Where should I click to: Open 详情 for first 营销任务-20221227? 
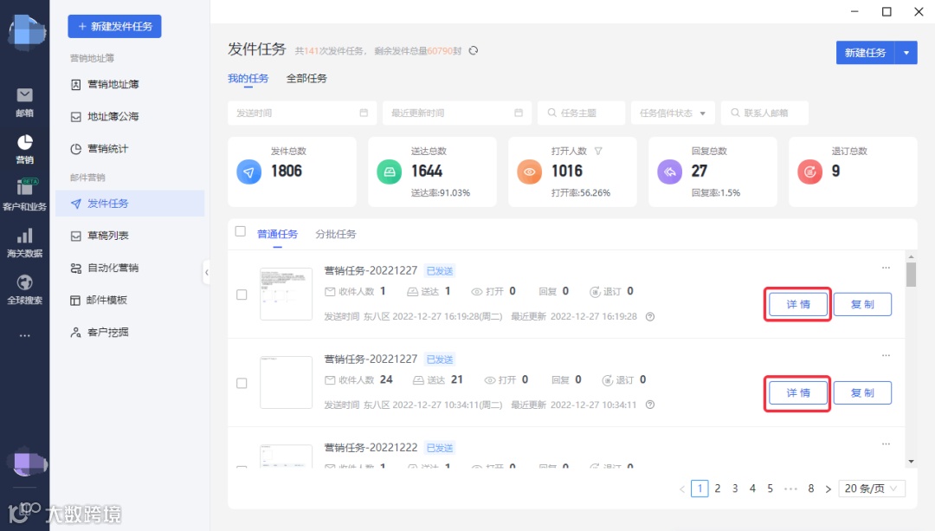(x=798, y=304)
